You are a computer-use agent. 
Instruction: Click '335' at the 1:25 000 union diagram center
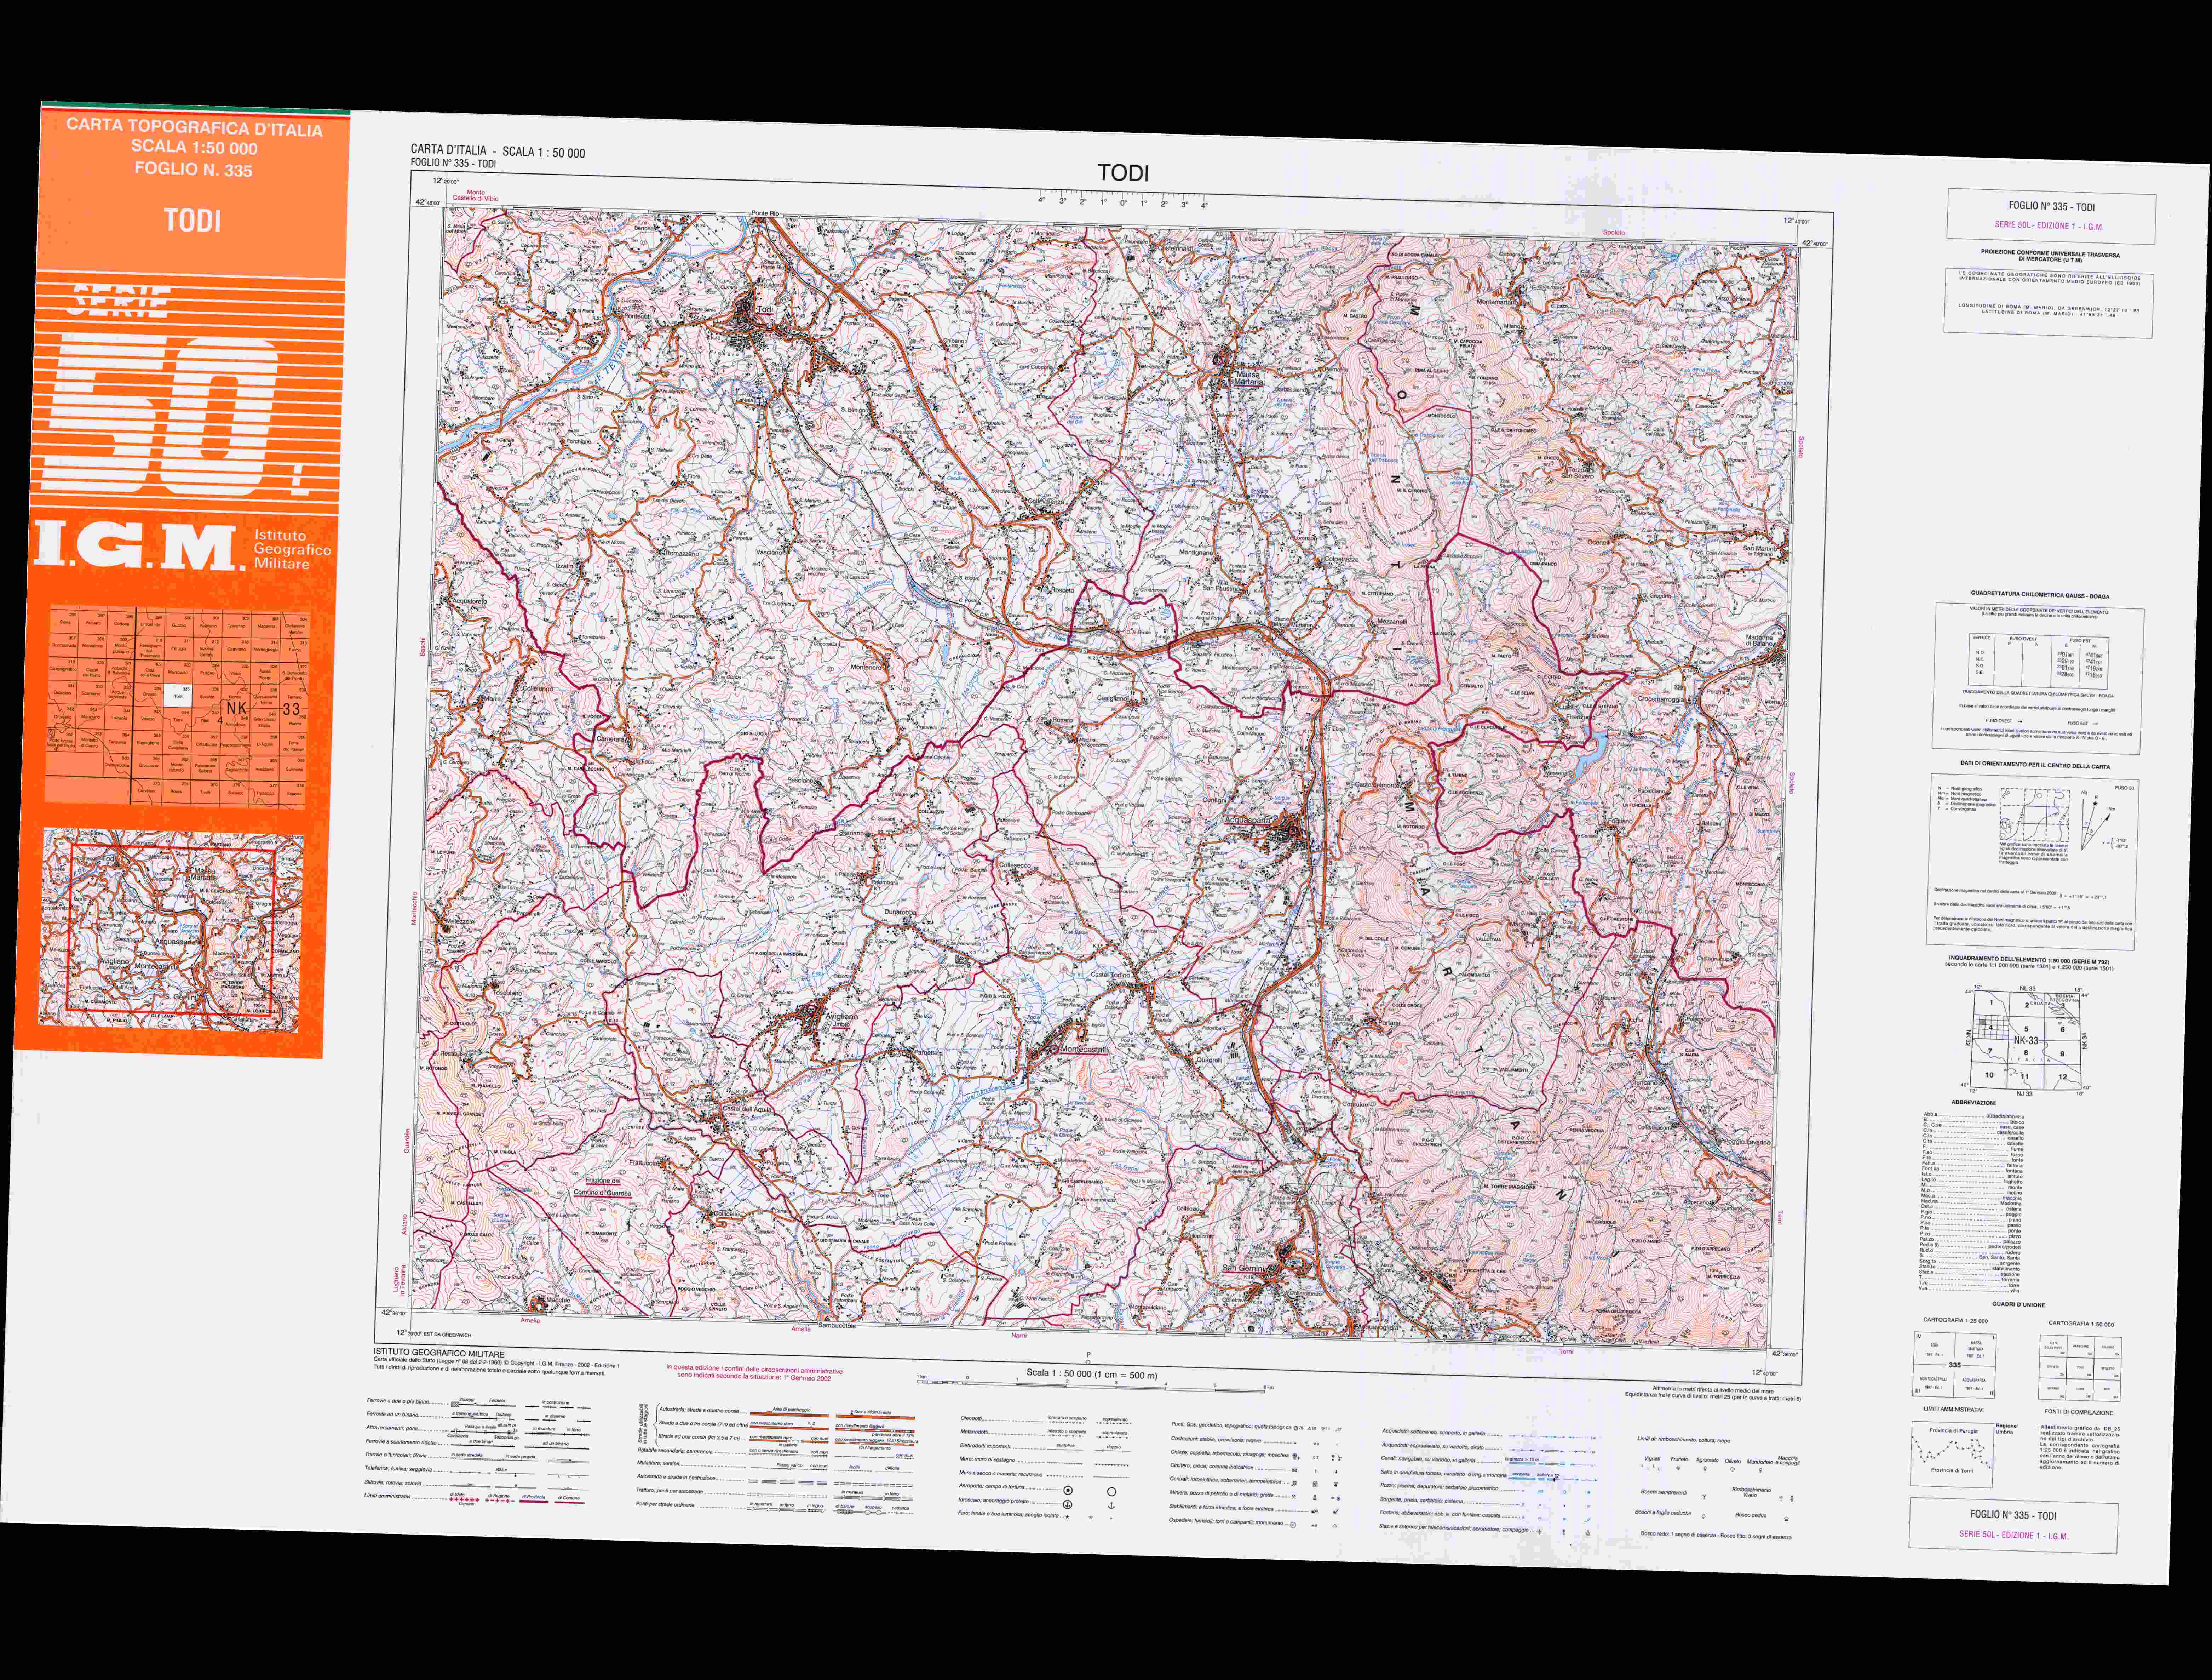1955,1365
